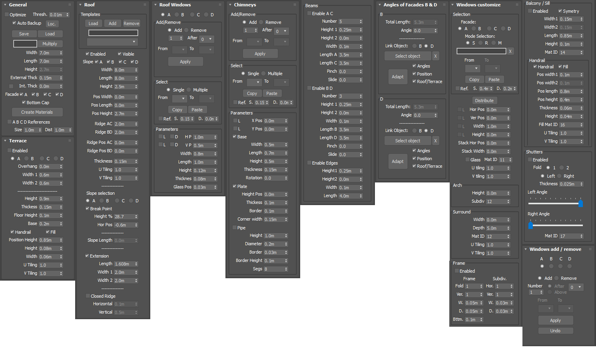
Task: Click the Create Materials button
Action: click(x=37, y=112)
